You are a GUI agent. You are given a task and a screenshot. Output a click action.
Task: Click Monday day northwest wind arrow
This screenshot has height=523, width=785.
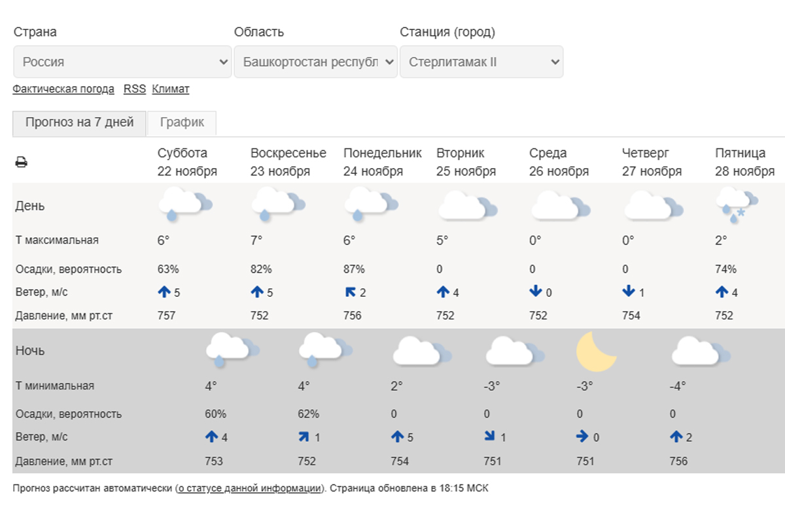tap(350, 292)
